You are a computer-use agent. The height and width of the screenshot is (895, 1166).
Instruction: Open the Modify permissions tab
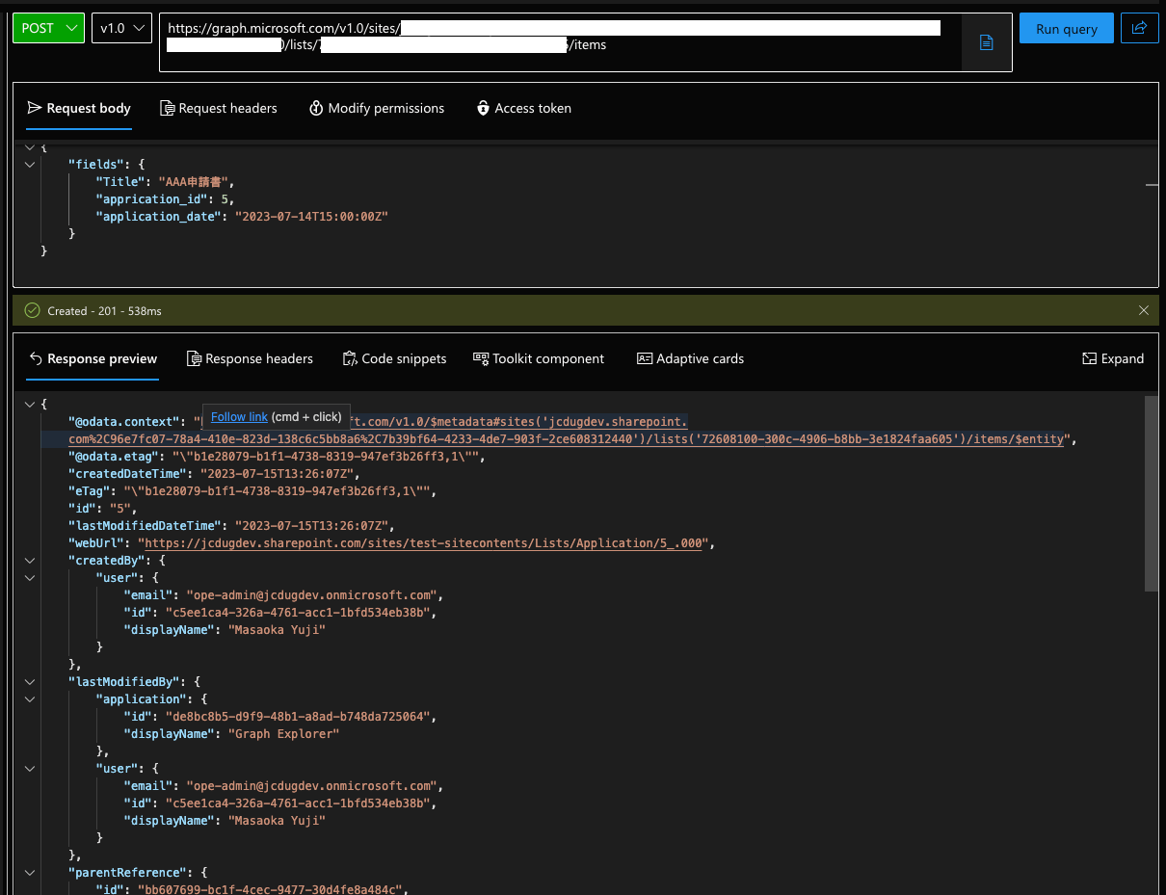(377, 108)
